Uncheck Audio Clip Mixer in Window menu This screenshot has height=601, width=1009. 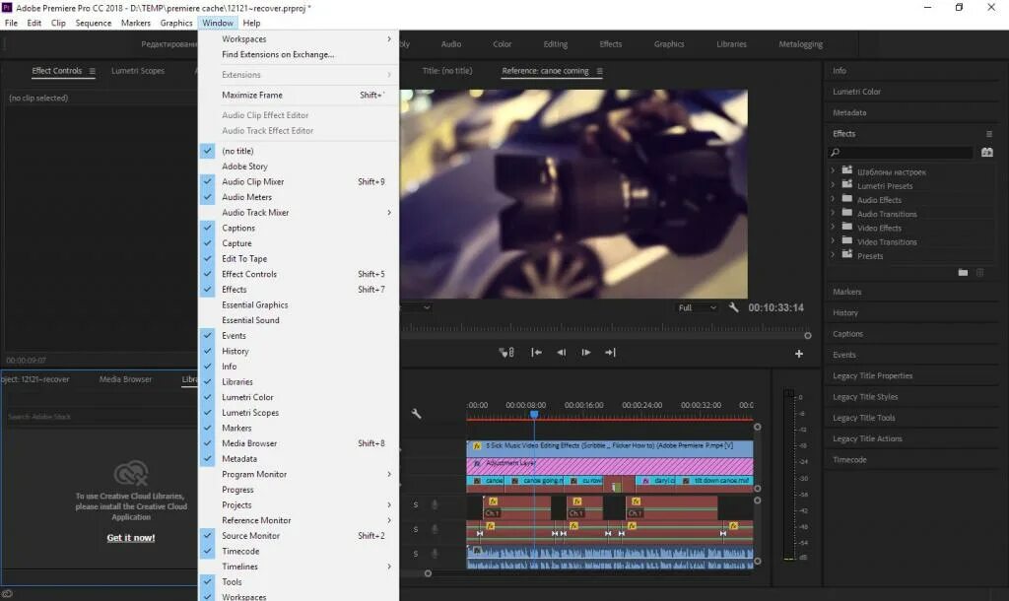pyautogui.click(x=299, y=182)
